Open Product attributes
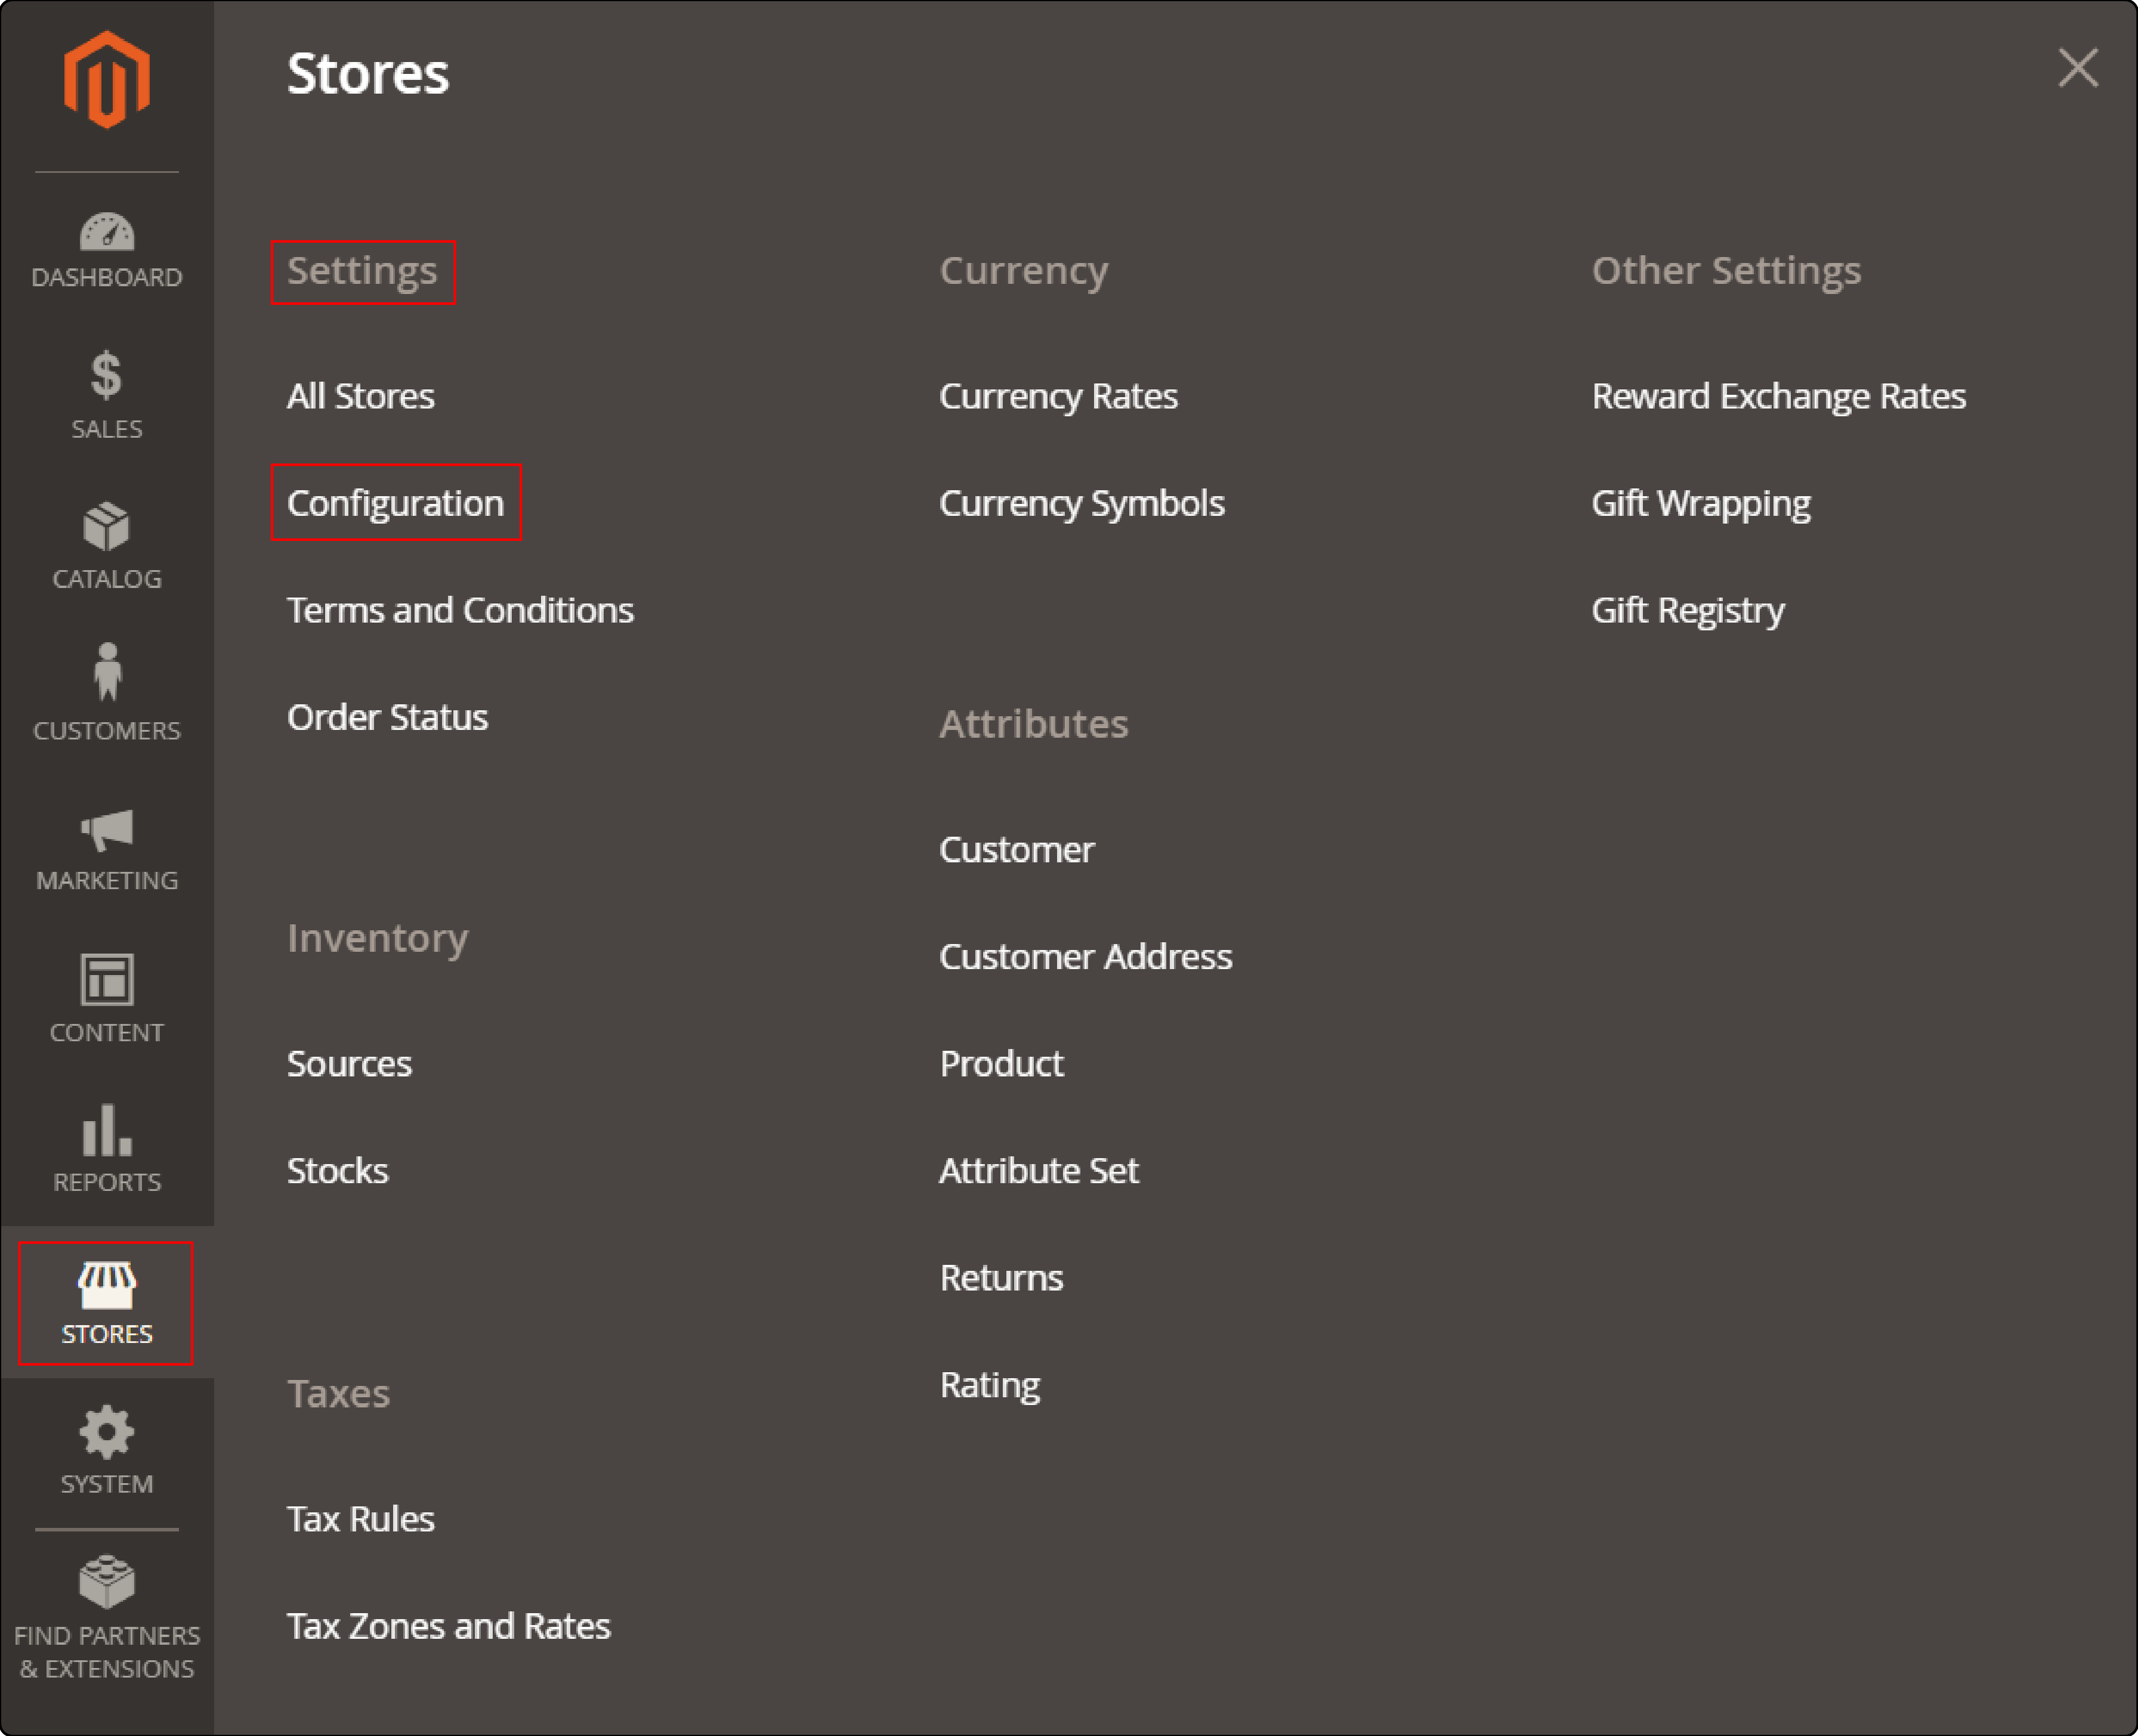Screen dimensions: 2138x1736 pos(1002,1063)
